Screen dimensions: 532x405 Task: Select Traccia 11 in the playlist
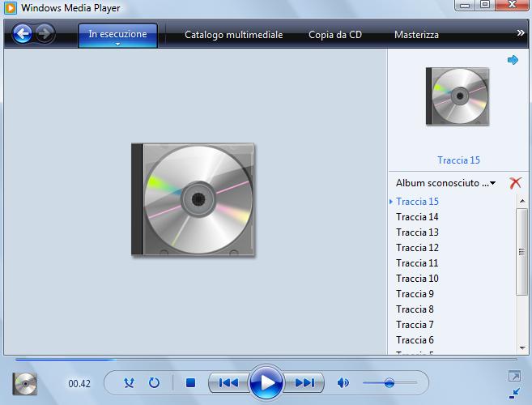417,262
